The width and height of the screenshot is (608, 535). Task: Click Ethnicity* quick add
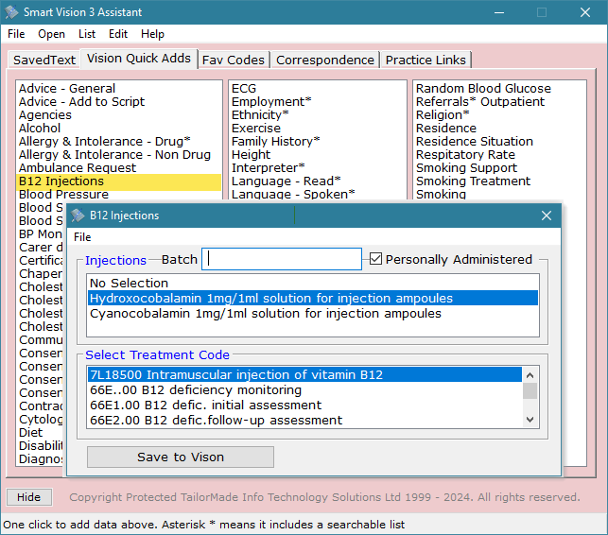260,114
